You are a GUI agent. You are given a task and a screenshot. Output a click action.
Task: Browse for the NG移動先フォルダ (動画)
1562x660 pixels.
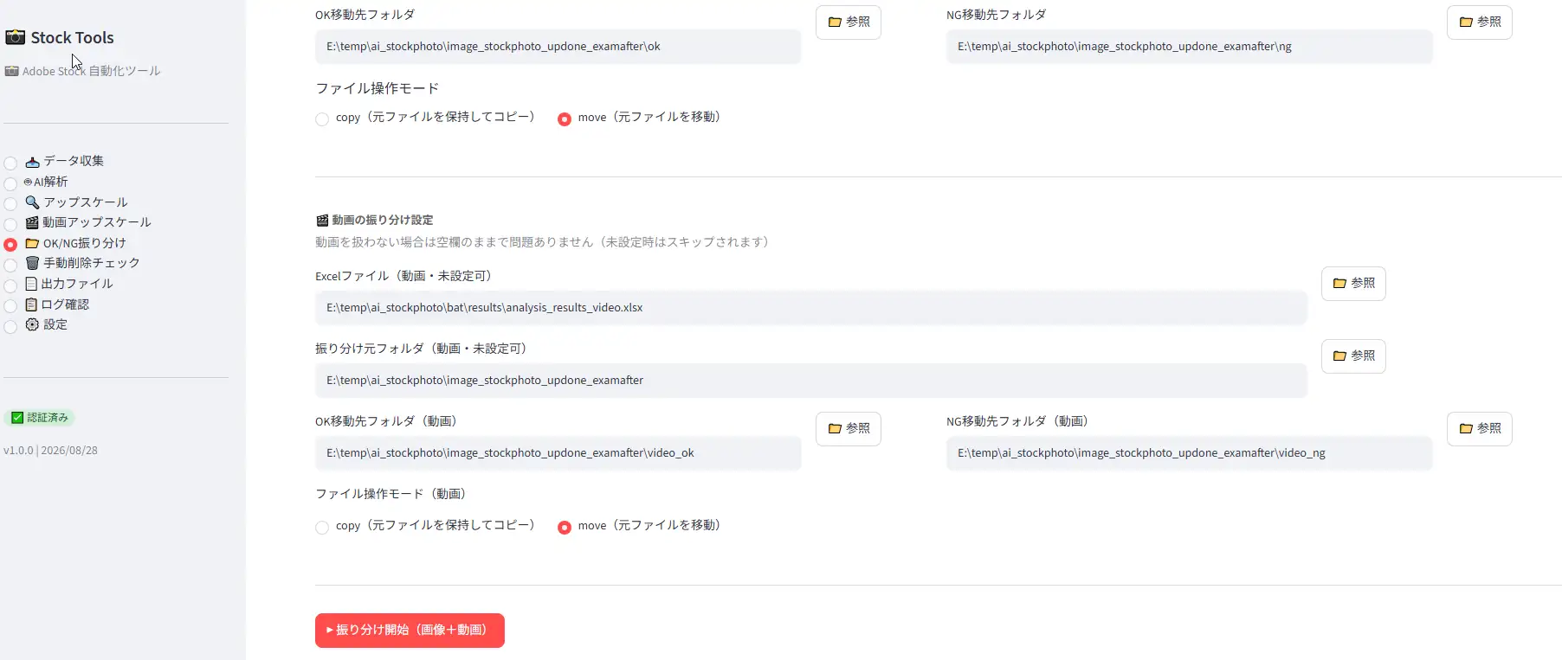click(x=1480, y=428)
